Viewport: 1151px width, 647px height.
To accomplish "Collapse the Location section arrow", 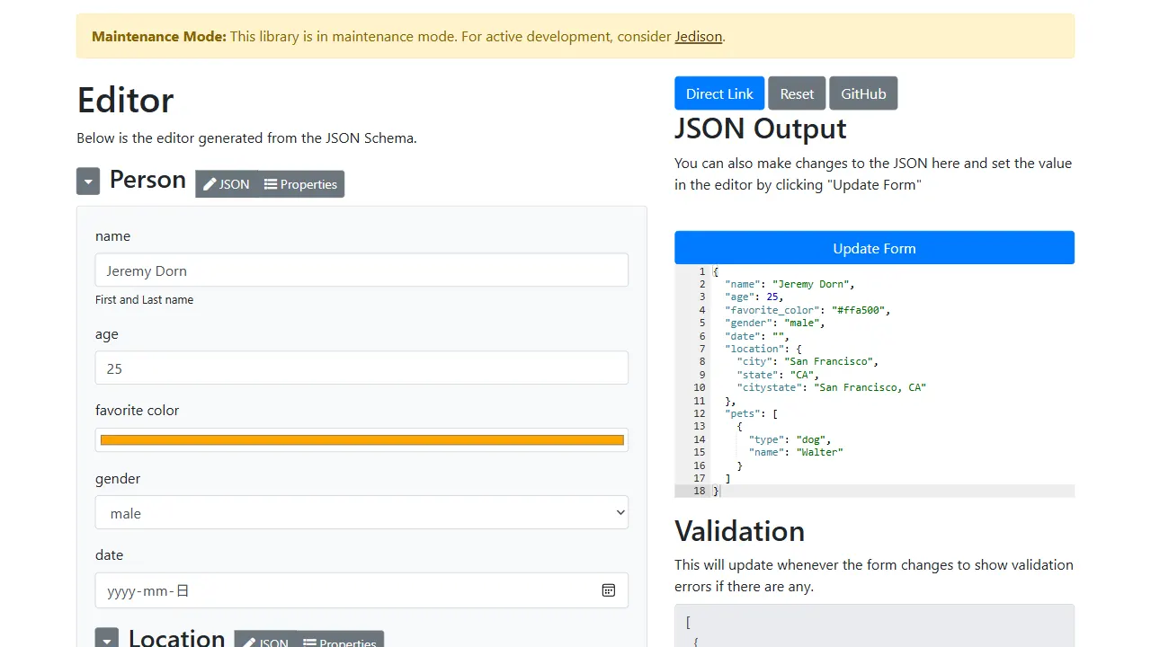I will (107, 640).
